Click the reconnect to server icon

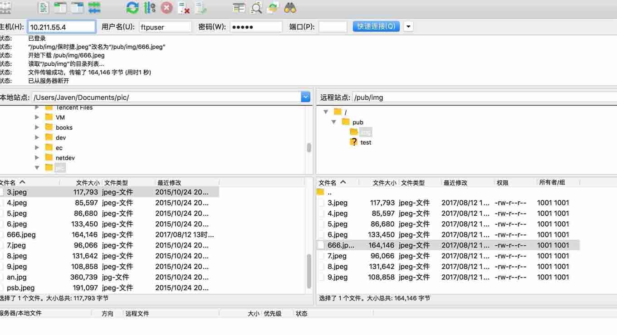tap(201, 8)
